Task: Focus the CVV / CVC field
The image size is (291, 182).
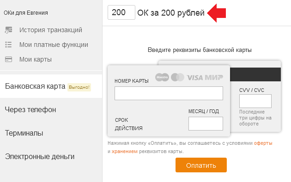Action: pos(255,101)
